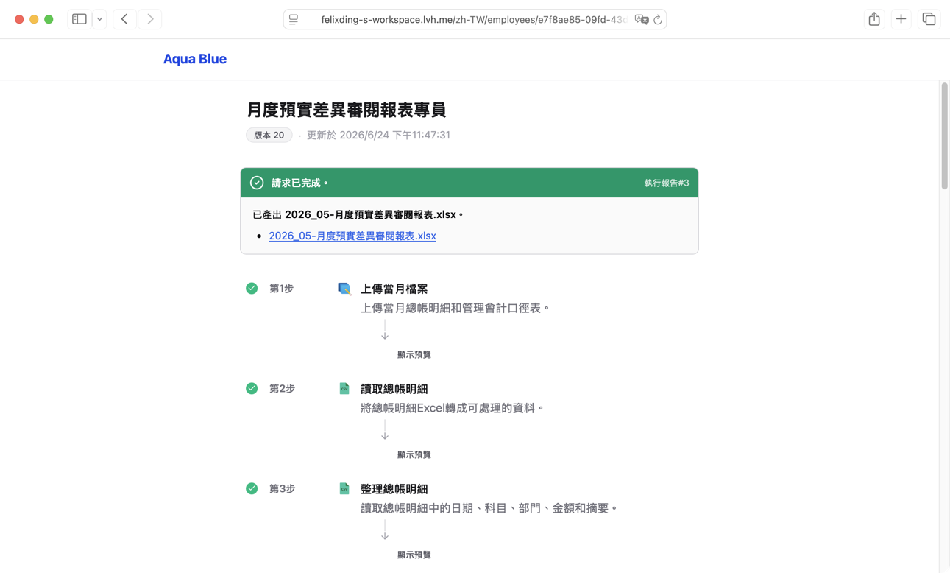The height and width of the screenshot is (573, 950).
Task: Click the 第1步 label
Action: click(x=281, y=289)
